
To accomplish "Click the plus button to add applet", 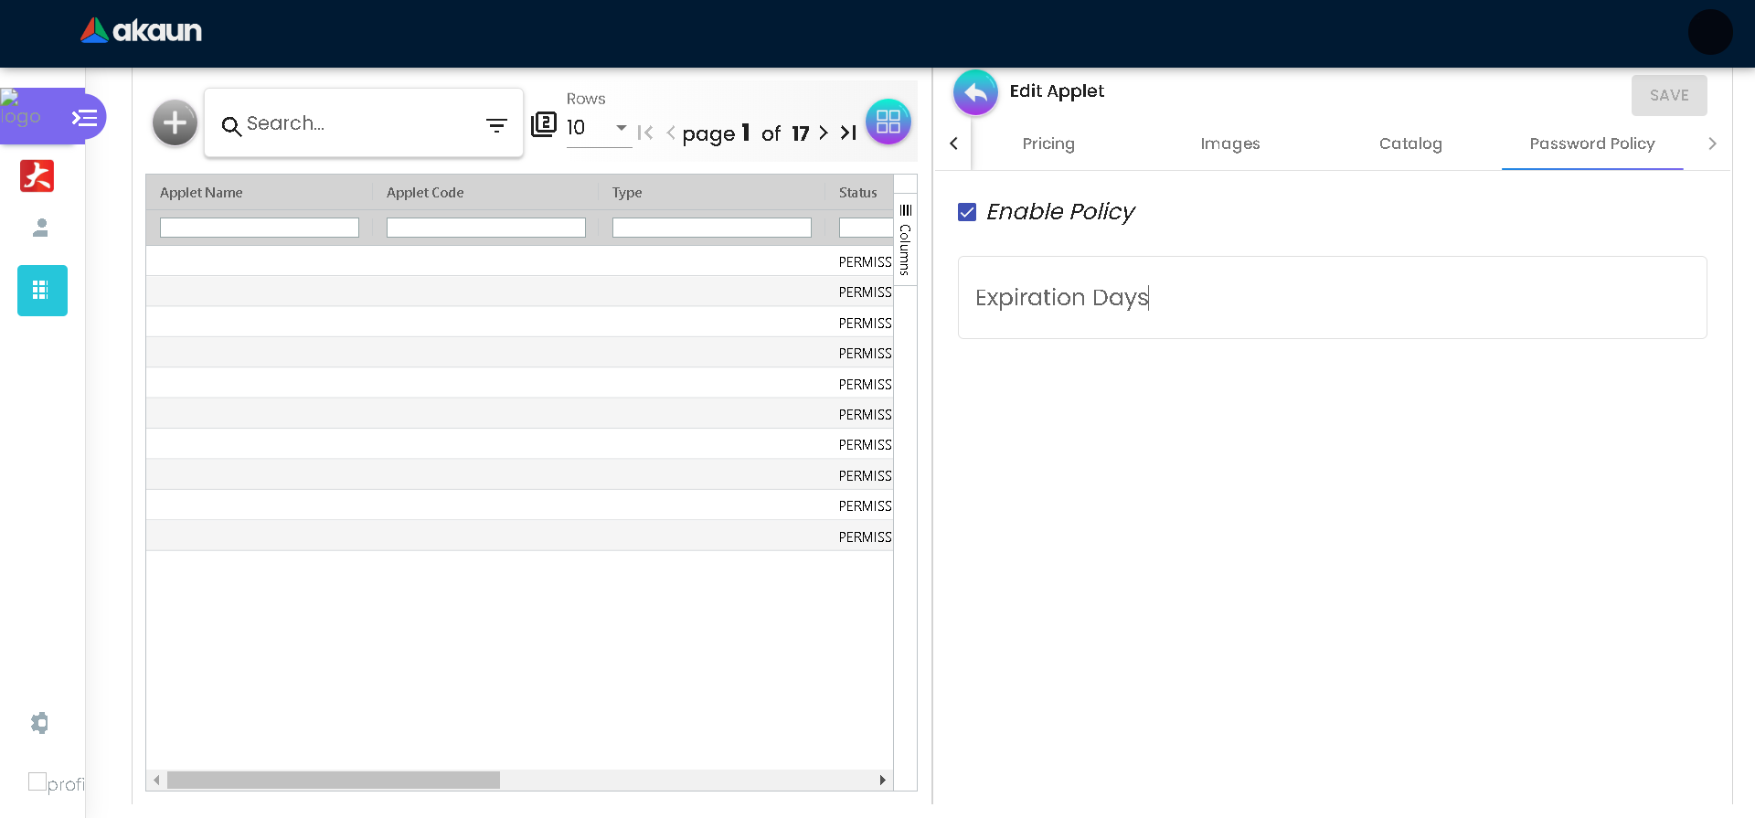I will click(x=175, y=123).
